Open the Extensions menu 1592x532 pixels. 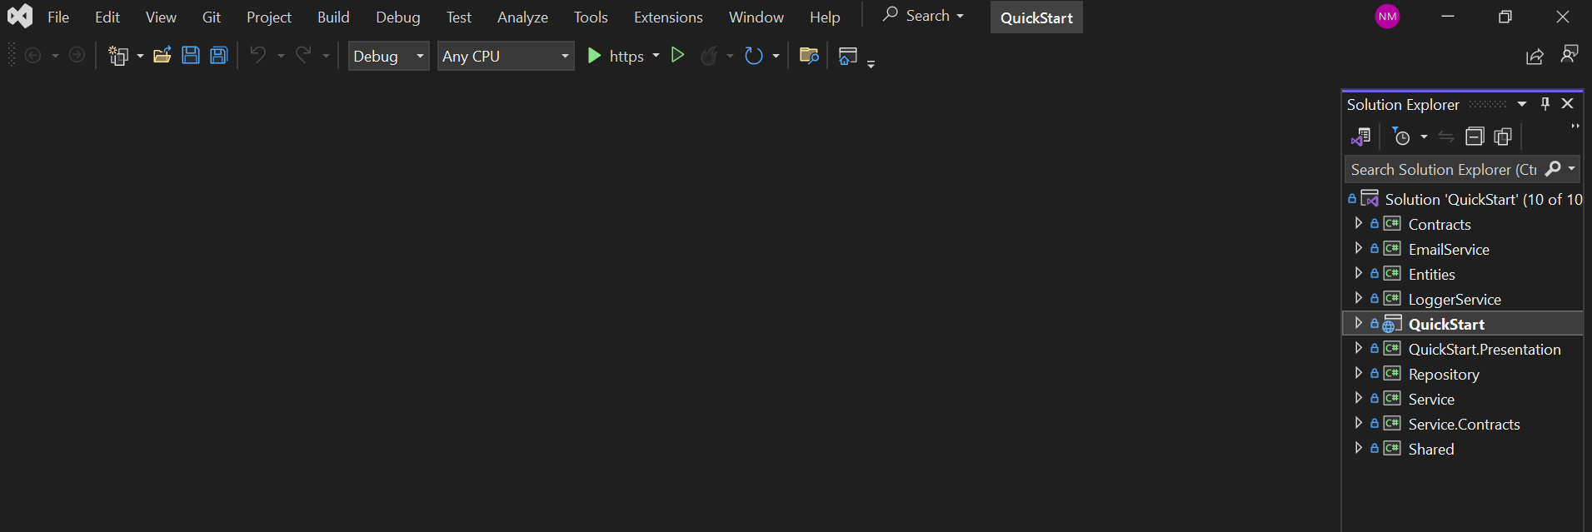[x=668, y=17]
